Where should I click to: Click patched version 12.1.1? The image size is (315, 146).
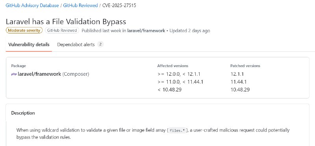coord(237,74)
